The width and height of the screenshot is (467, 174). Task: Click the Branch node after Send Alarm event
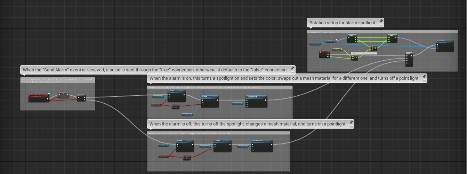[x=81, y=98]
